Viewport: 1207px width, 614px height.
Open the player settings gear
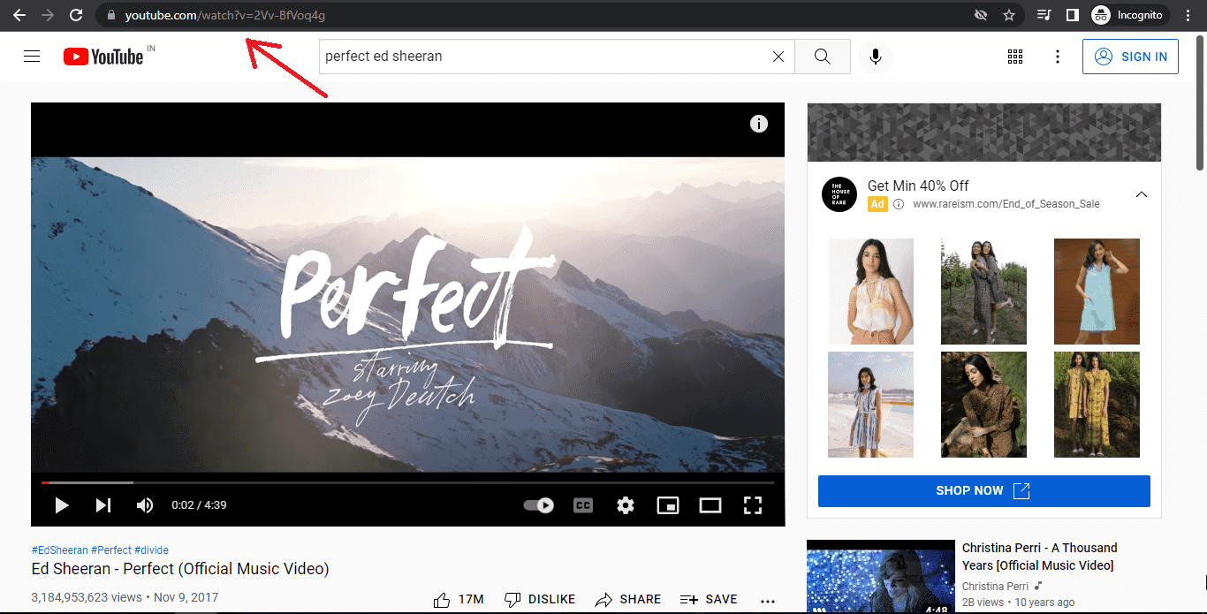[626, 505]
